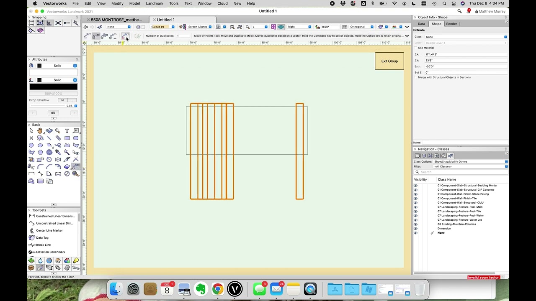Image resolution: width=536 pixels, height=301 pixels.
Task: Select the Selection arrow tool
Action: [x=31, y=131]
